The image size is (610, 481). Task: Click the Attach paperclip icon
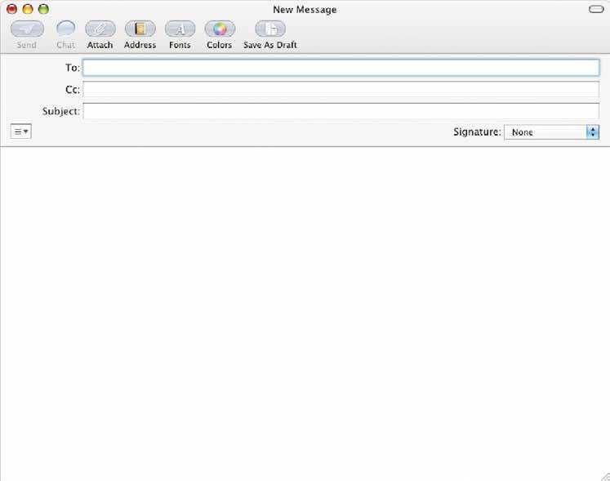100,29
